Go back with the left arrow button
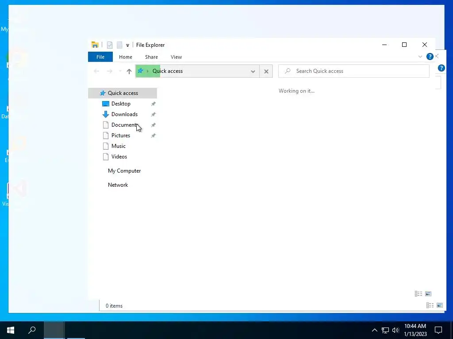The height and width of the screenshot is (339, 453). (x=96, y=71)
